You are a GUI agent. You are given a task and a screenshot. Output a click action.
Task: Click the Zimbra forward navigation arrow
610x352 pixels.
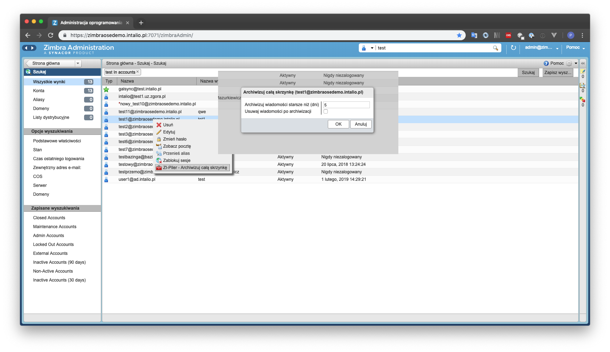pyautogui.click(x=33, y=48)
